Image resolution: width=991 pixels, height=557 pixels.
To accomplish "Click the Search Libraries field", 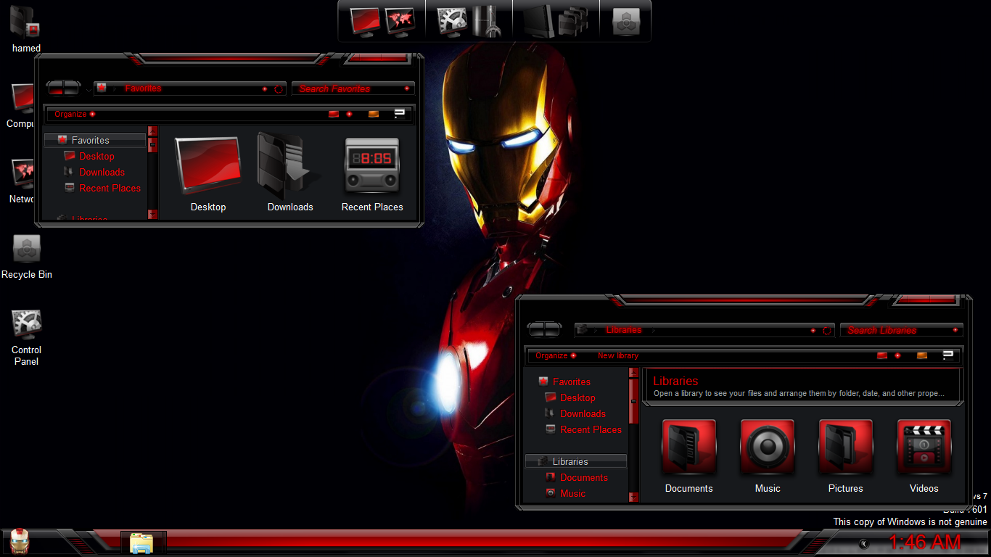I will coord(902,330).
